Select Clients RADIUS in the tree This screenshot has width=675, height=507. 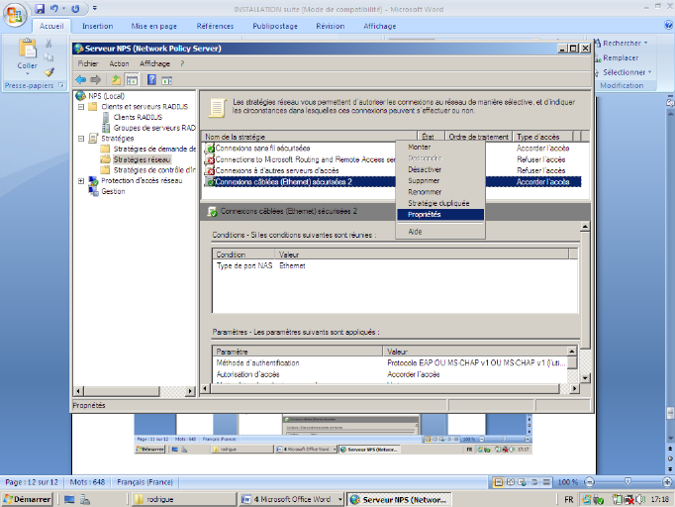pyautogui.click(x=137, y=117)
